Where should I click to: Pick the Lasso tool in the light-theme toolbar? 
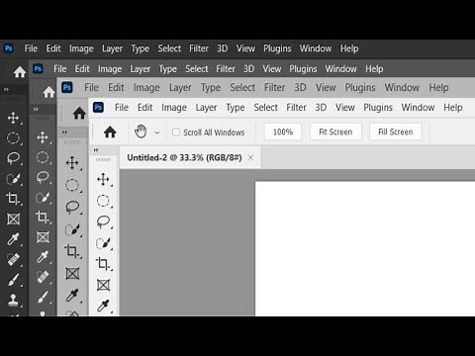[x=103, y=222]
